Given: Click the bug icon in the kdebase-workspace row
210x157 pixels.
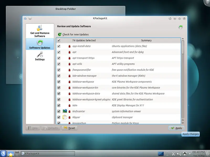Looking at the screenshot, I should coord(69,82).
